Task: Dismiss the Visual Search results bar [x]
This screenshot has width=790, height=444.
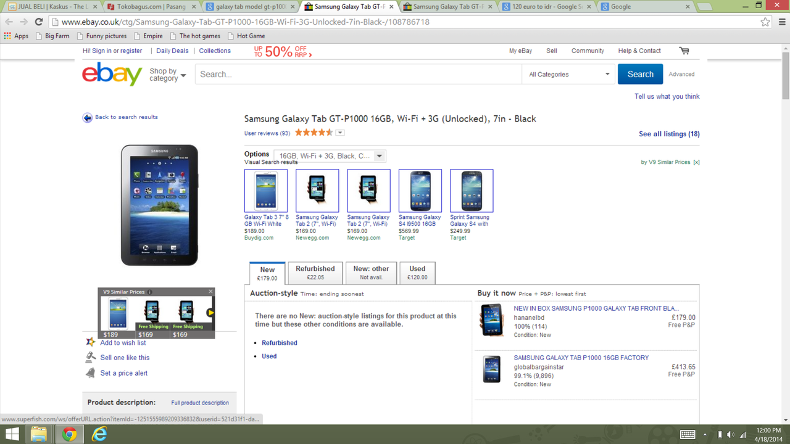Action: click(696, 162)
